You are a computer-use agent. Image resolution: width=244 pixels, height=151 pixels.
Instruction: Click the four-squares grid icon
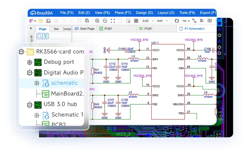[79, 21]
